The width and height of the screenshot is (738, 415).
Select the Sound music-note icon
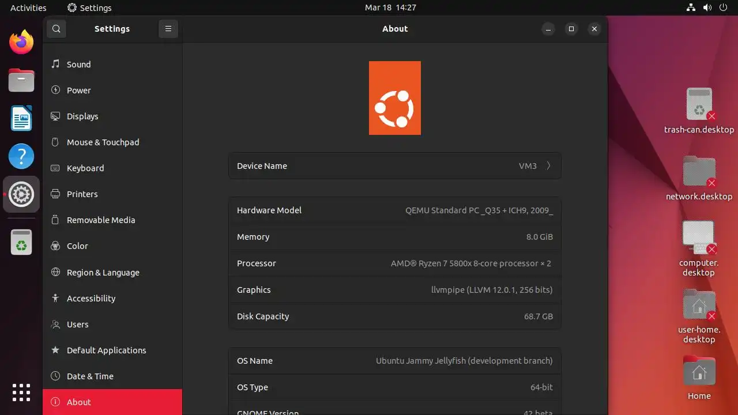pos(55,64)
